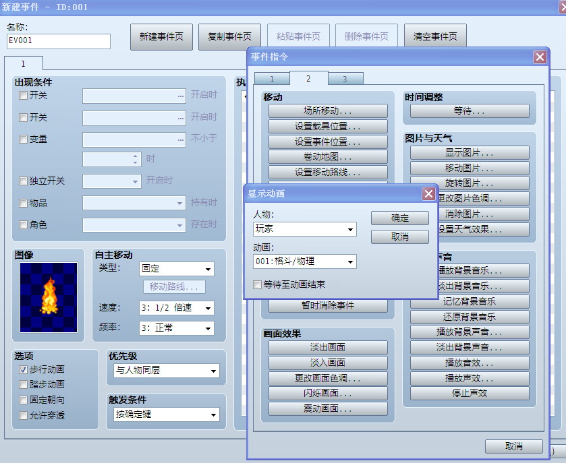Click 设置移动路线... button
The width and height of the screenshot is (566, 463).
[328, 172]
